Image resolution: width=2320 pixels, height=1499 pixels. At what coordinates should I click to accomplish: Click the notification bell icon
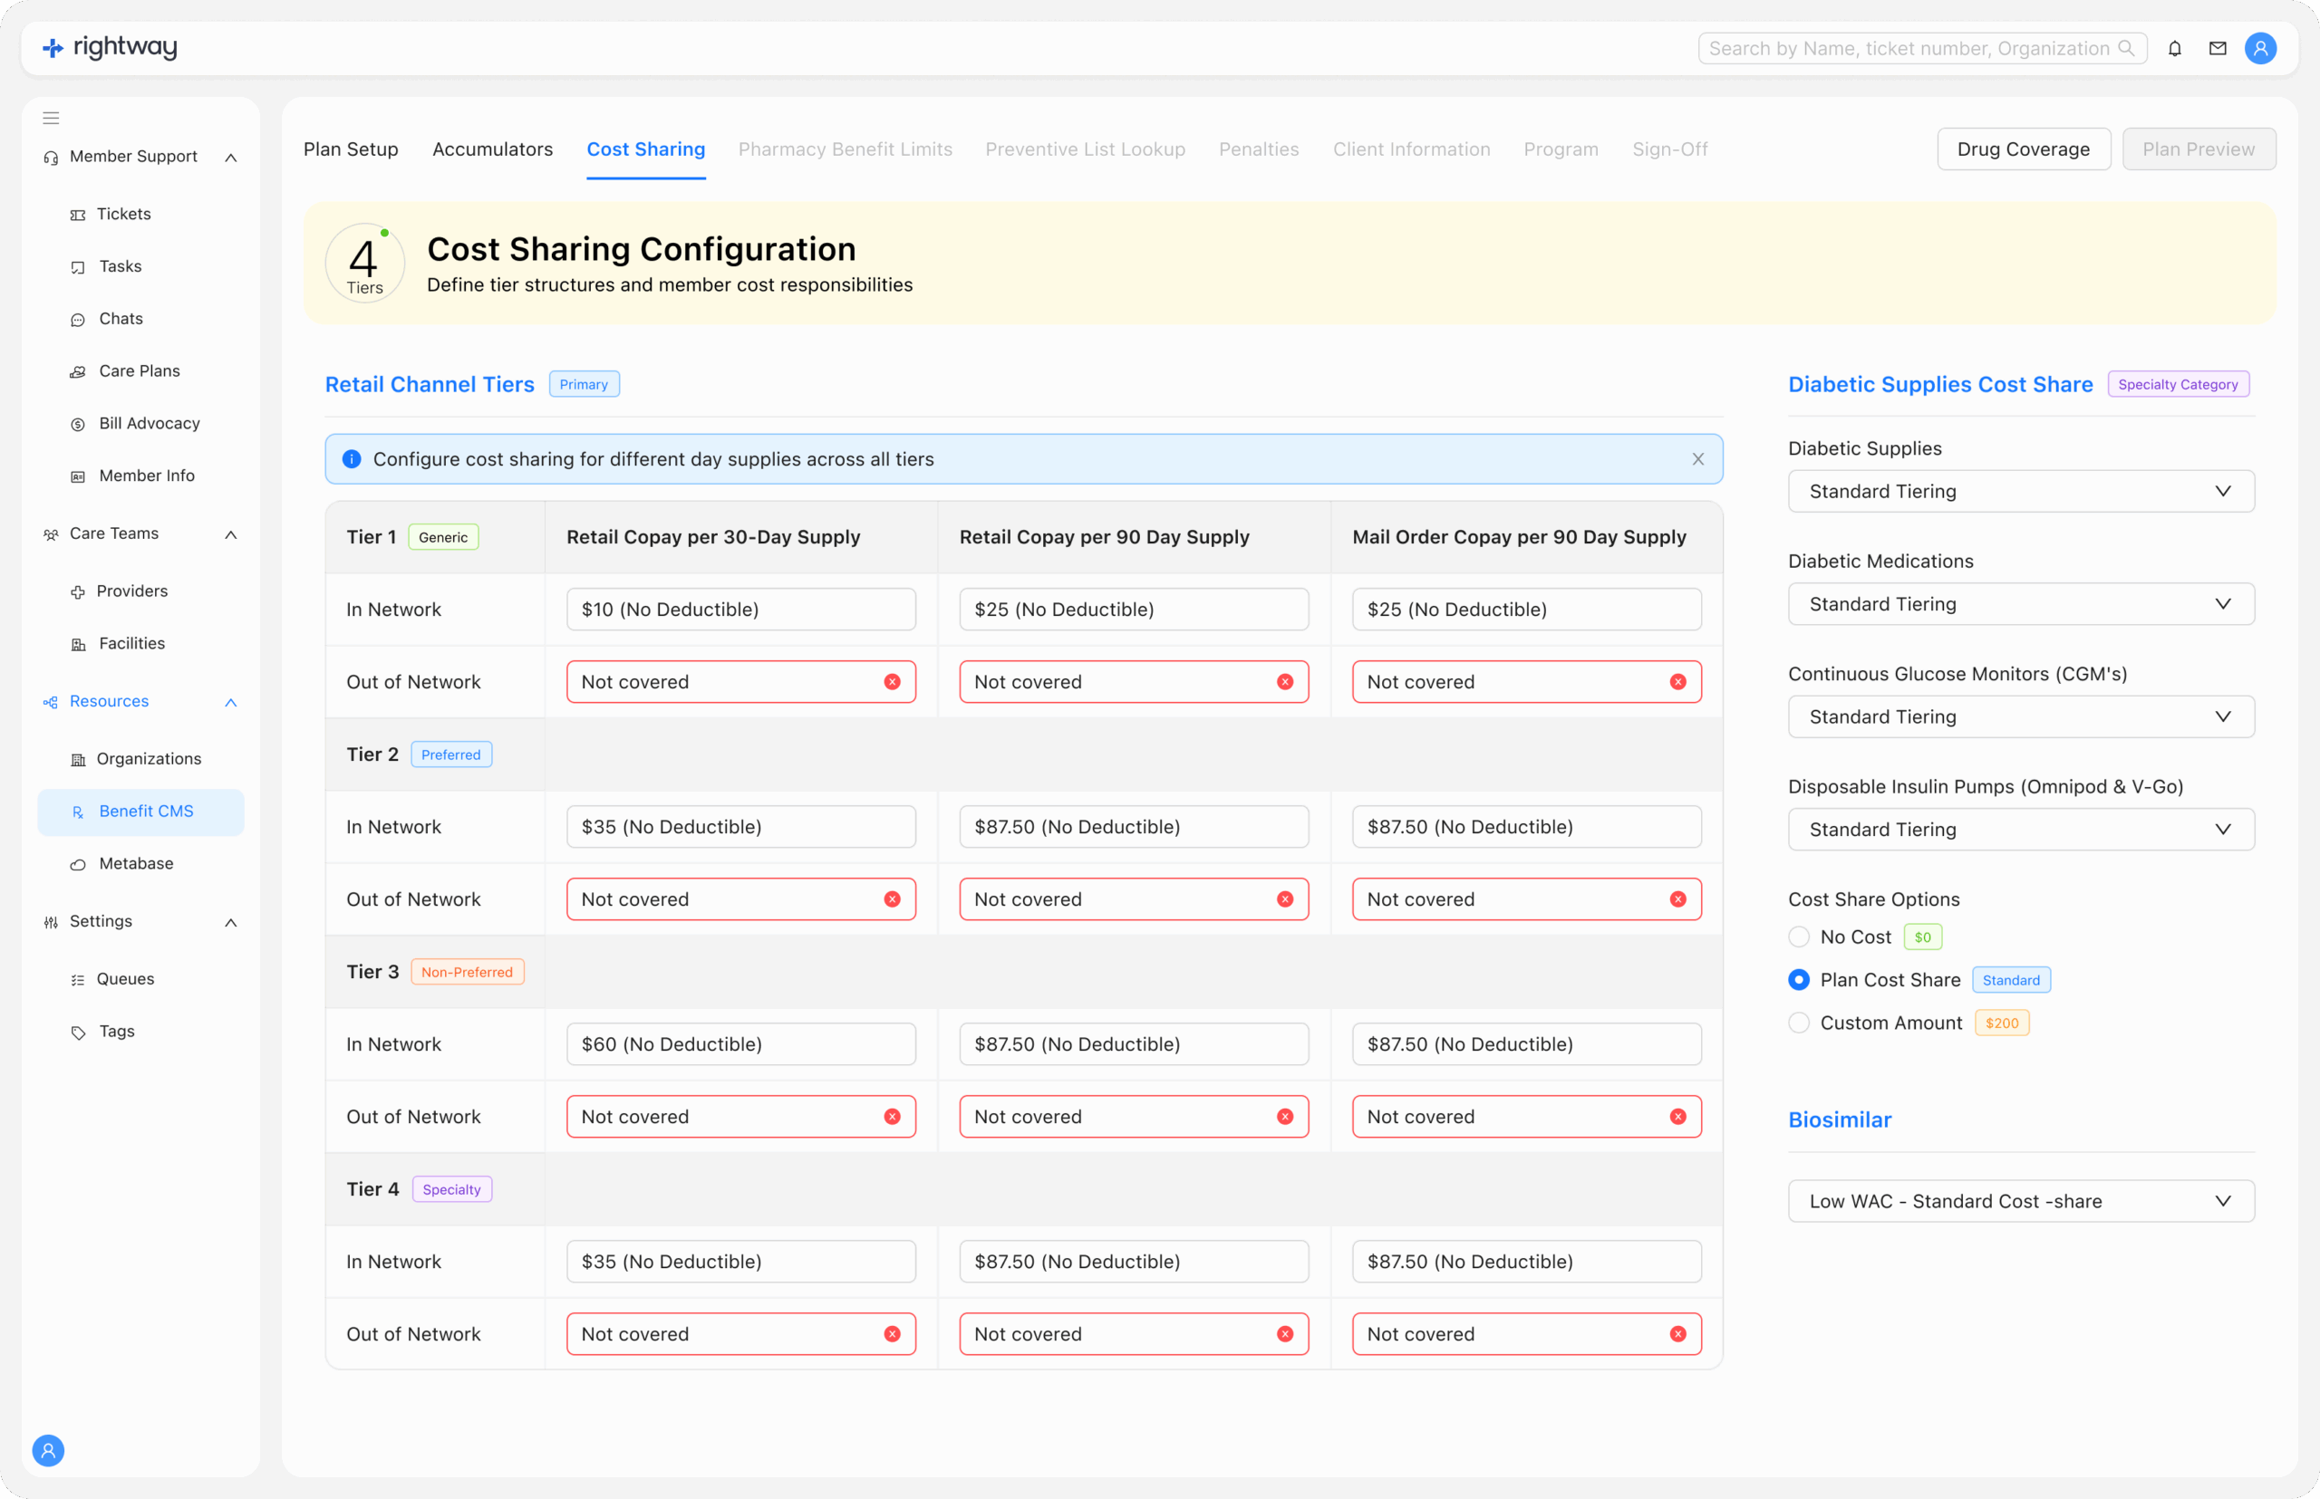[x=2174, y=49]
